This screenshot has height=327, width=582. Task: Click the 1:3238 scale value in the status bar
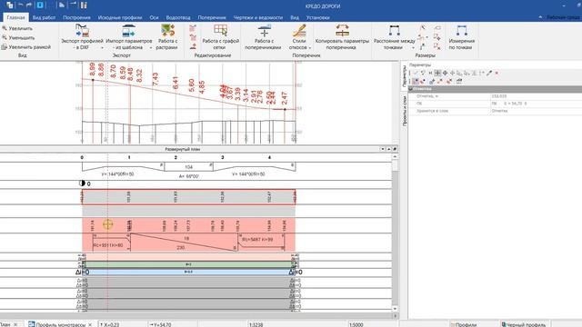point(256,324)
